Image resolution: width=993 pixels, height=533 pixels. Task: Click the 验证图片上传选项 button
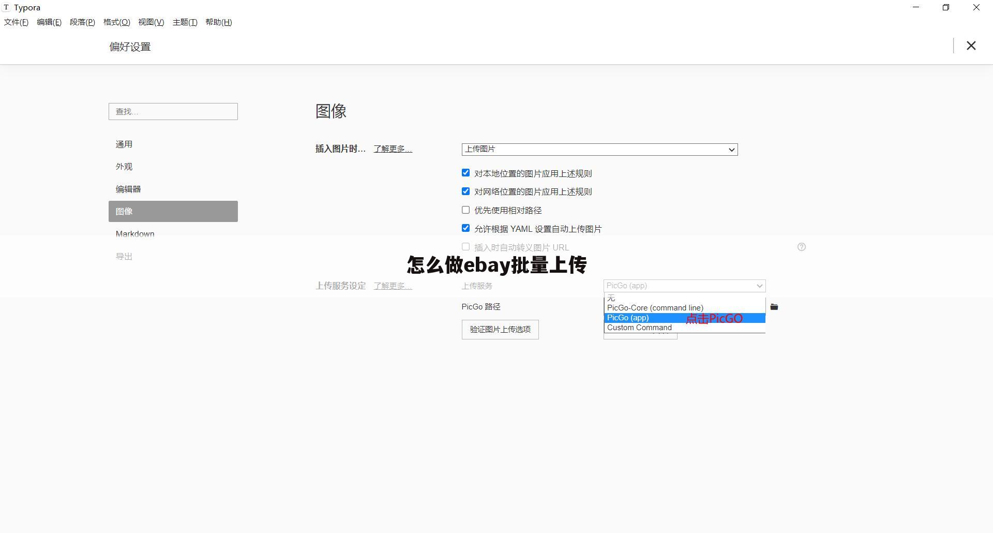(x=500, y=329)
